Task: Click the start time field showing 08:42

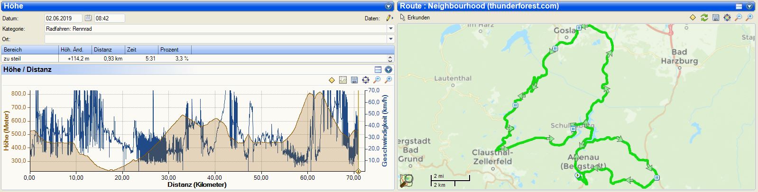Action: 109,18
